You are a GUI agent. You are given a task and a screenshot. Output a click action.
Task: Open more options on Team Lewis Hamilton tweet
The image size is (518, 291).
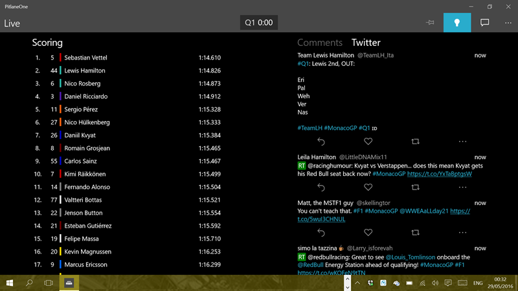coord(462,142)
